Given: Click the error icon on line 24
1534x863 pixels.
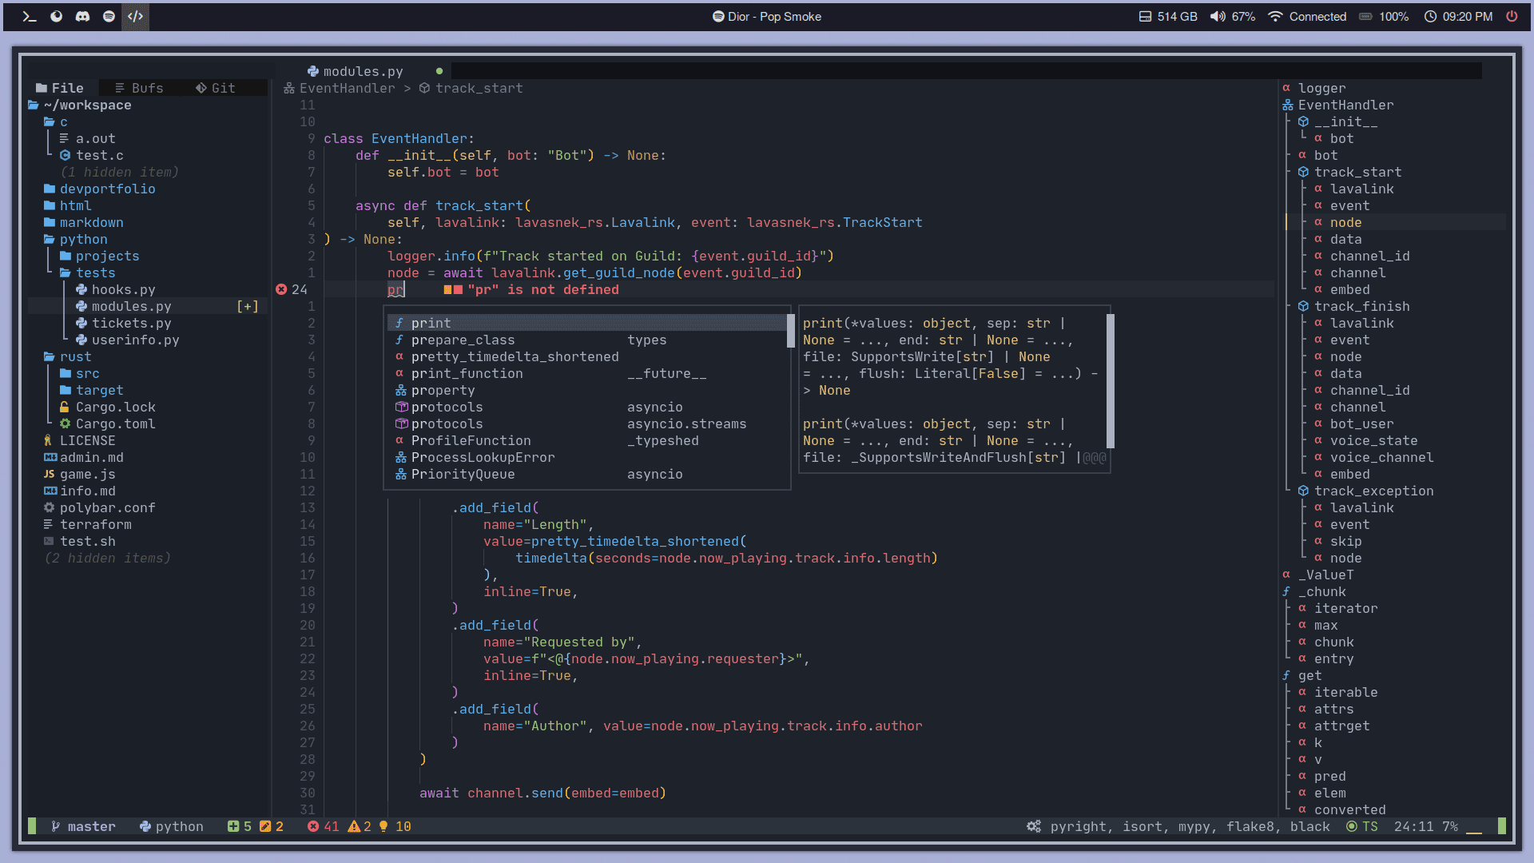Looking at the screenshot, I should click(x=281, y=289).
